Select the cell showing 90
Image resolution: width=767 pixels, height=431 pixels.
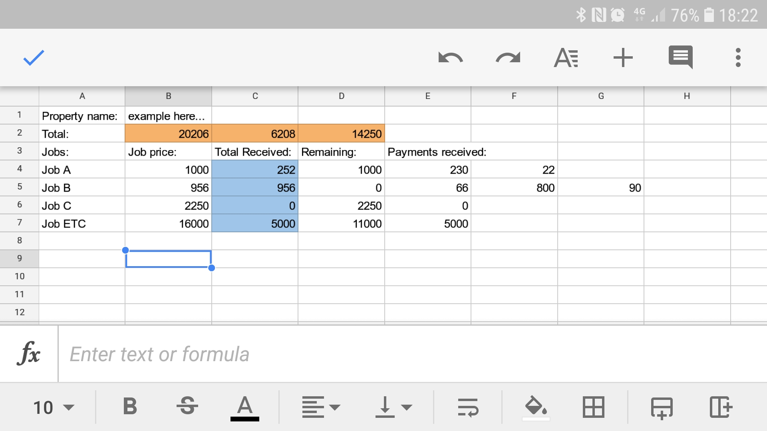click(601, 187)
